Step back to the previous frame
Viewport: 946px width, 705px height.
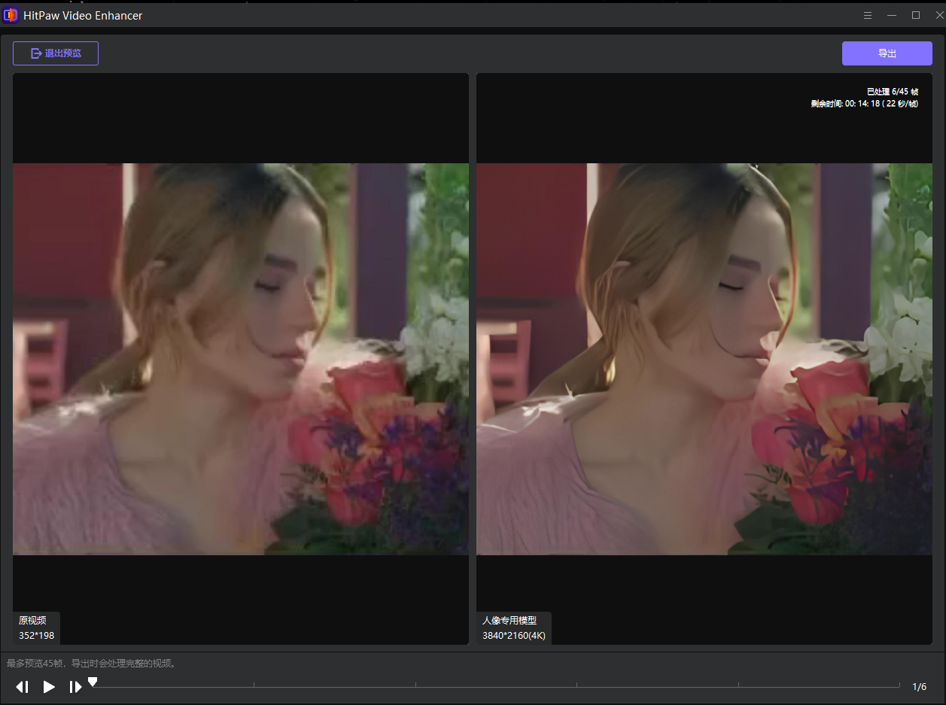pos(23,686)
